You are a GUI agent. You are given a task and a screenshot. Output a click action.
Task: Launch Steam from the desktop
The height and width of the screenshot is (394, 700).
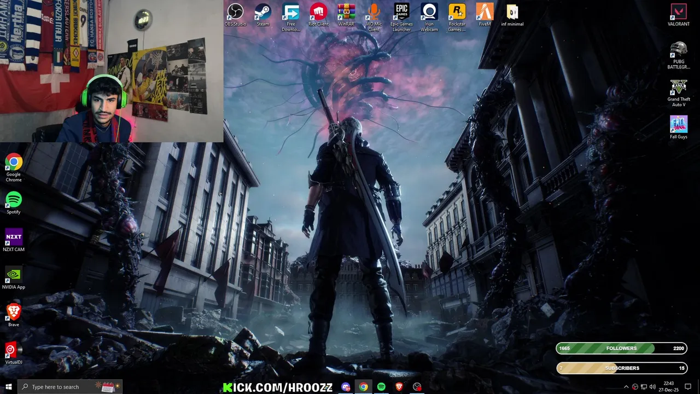[263, 15]
